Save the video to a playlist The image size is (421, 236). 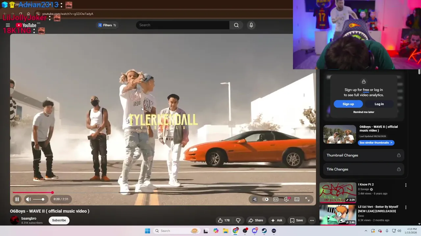pyautogui.click(x=296, y=220)
